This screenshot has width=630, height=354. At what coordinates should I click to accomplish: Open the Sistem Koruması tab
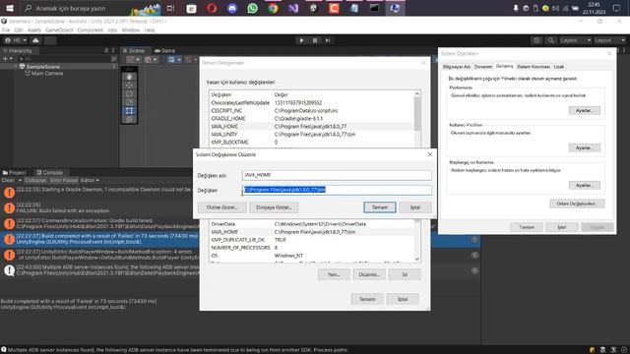point(534,67)
